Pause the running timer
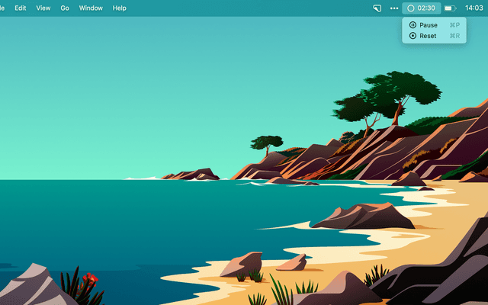Screen dimensions: 488x305 point(429,25)
